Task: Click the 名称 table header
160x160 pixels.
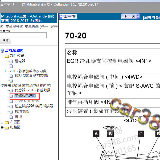Action: [x=113, y=53]
